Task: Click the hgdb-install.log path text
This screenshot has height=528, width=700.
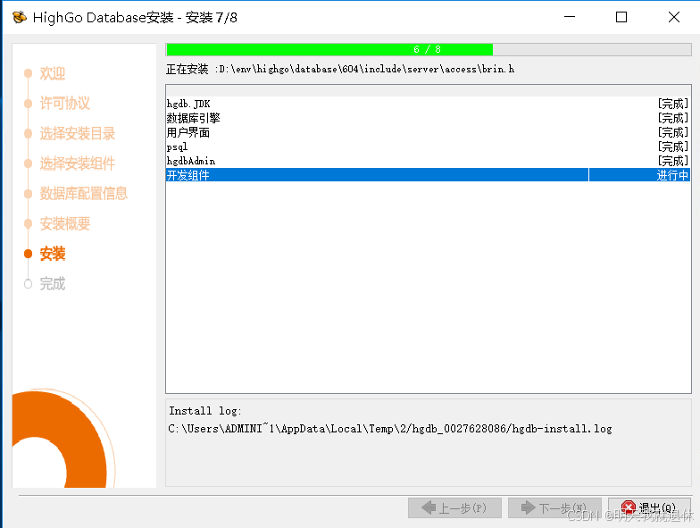Action: [x=389, y=429]
